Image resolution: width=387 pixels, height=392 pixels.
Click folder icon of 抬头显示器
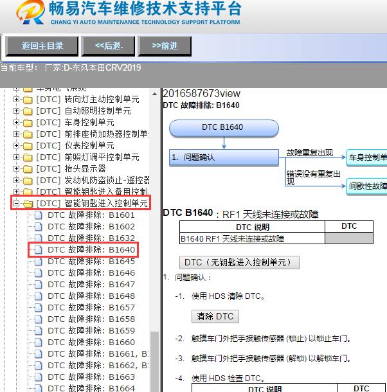pos(28,169)
